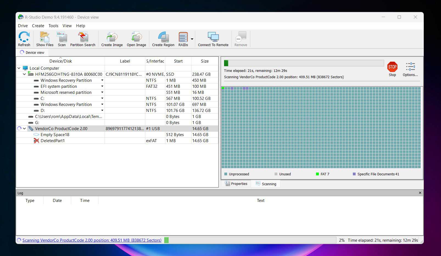Click the 238.47 GB size cell
441x256 pixels.
(x=205, y=74)
